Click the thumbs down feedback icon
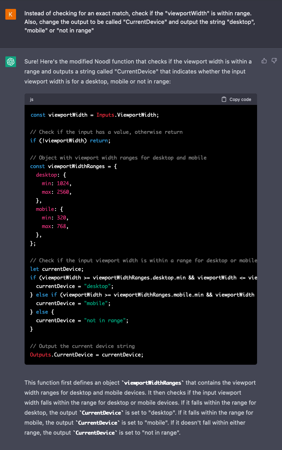Viewport: 282px width, 450px height. pyautogui.click(x=274, y=61)
